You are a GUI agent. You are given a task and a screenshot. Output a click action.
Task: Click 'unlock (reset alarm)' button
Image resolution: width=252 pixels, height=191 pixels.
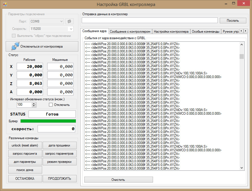click(25, 145)
